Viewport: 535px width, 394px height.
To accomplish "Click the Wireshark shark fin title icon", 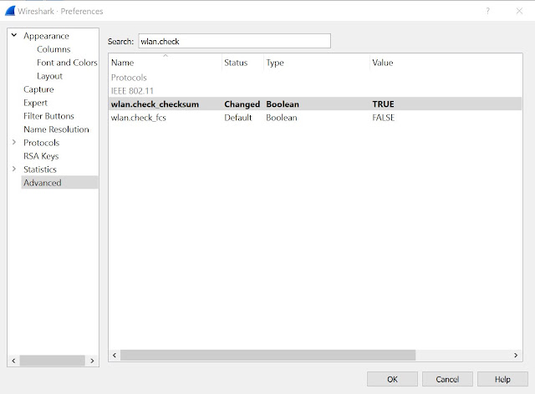I will [10, 11].
